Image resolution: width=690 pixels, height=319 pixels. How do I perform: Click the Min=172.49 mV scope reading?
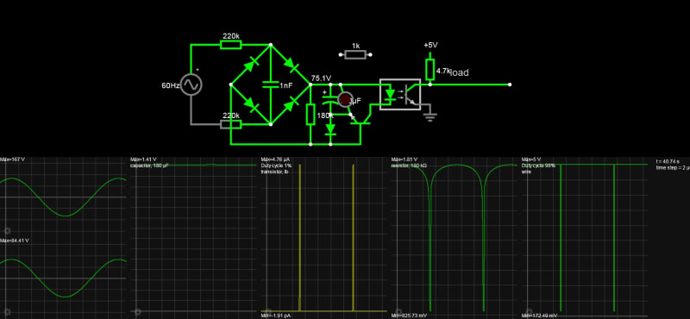(x=539, y=316)
